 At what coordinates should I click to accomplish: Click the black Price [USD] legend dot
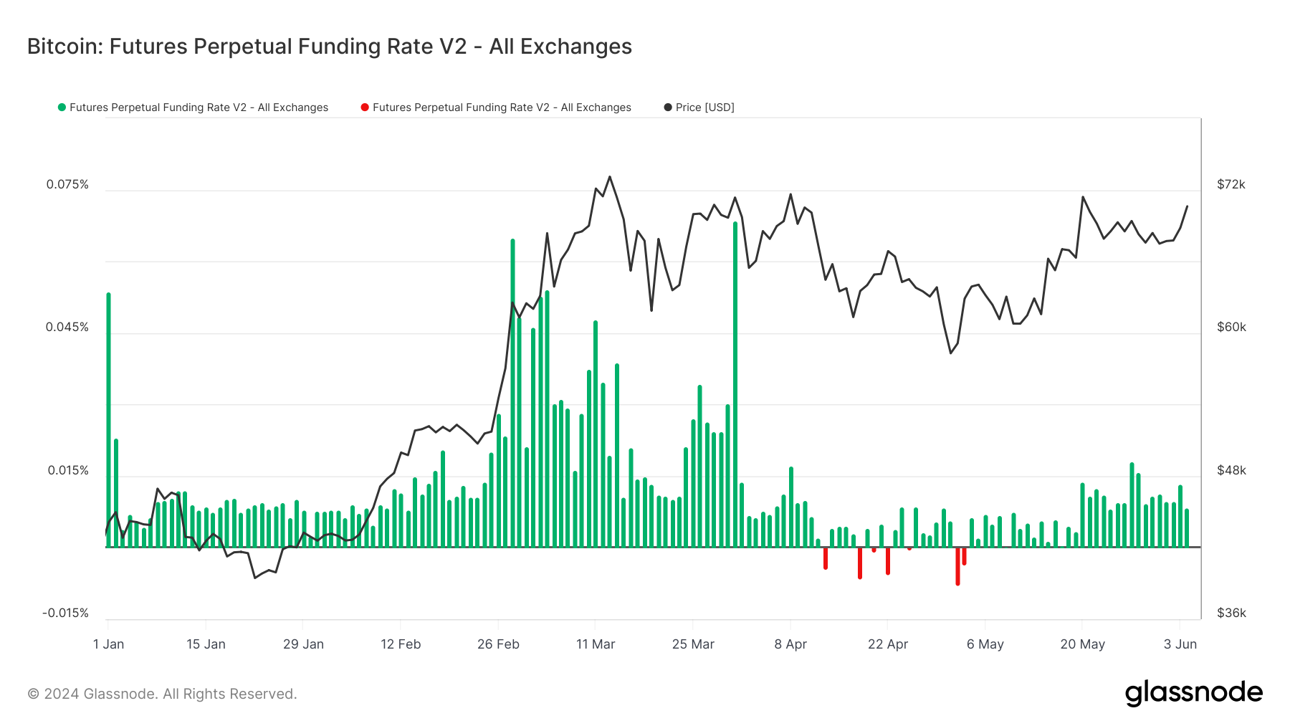[x=668, y=108]
